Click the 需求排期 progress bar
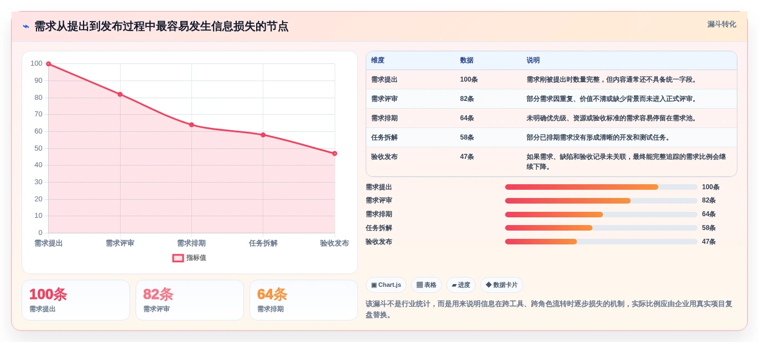 [601, 214]
